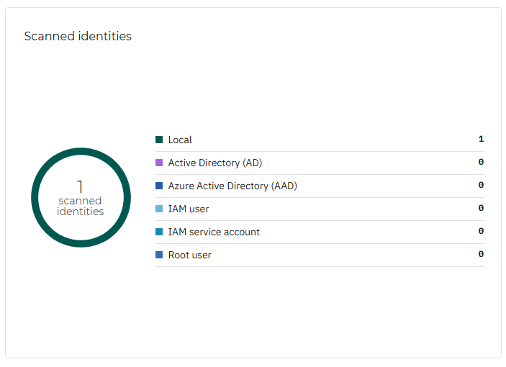Open the Azure Active Directory (AAD) entry
This screenshot has width=506, height=367.
[232, 186]
